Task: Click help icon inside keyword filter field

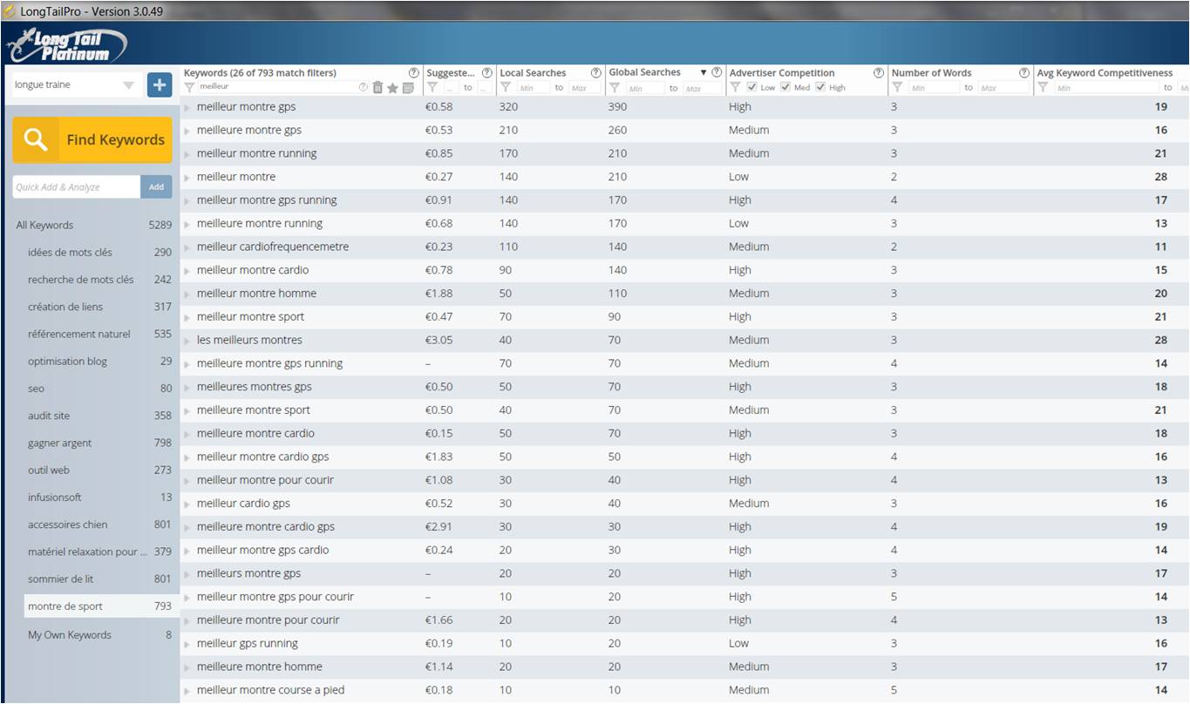Action: click(364, 88)
